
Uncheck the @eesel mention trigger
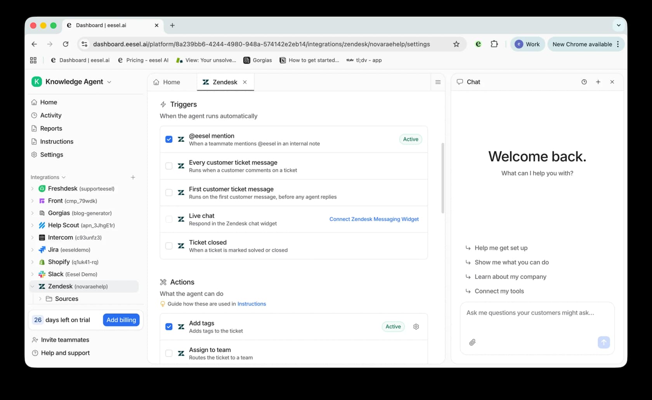pos(169,139)
